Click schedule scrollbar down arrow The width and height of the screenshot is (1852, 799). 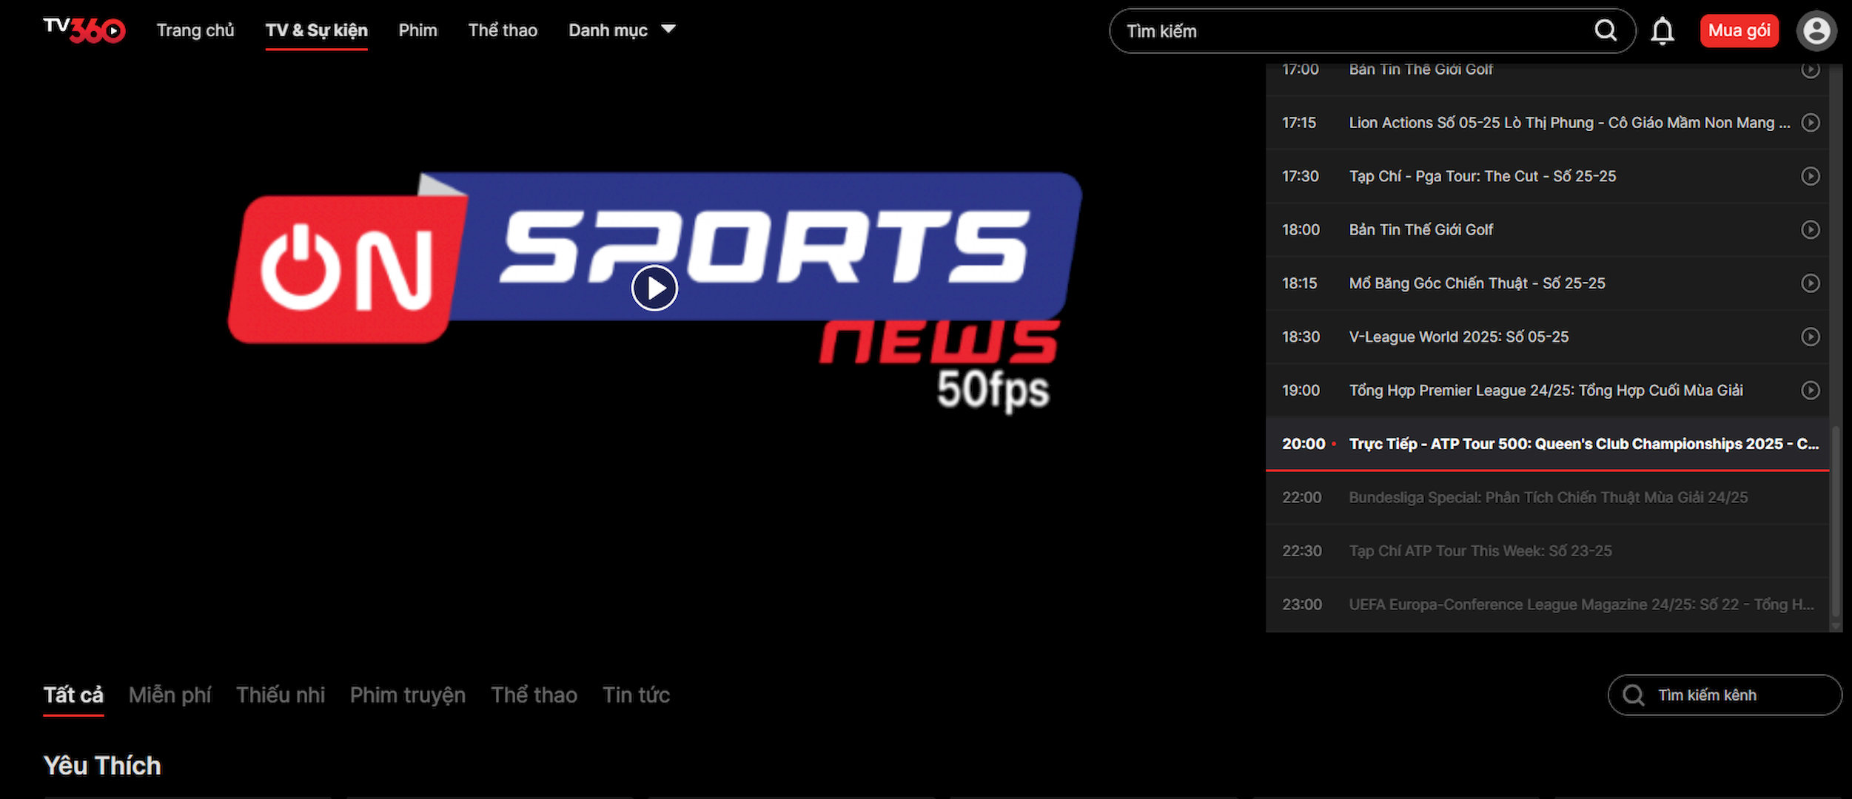tap(1836, 626)
